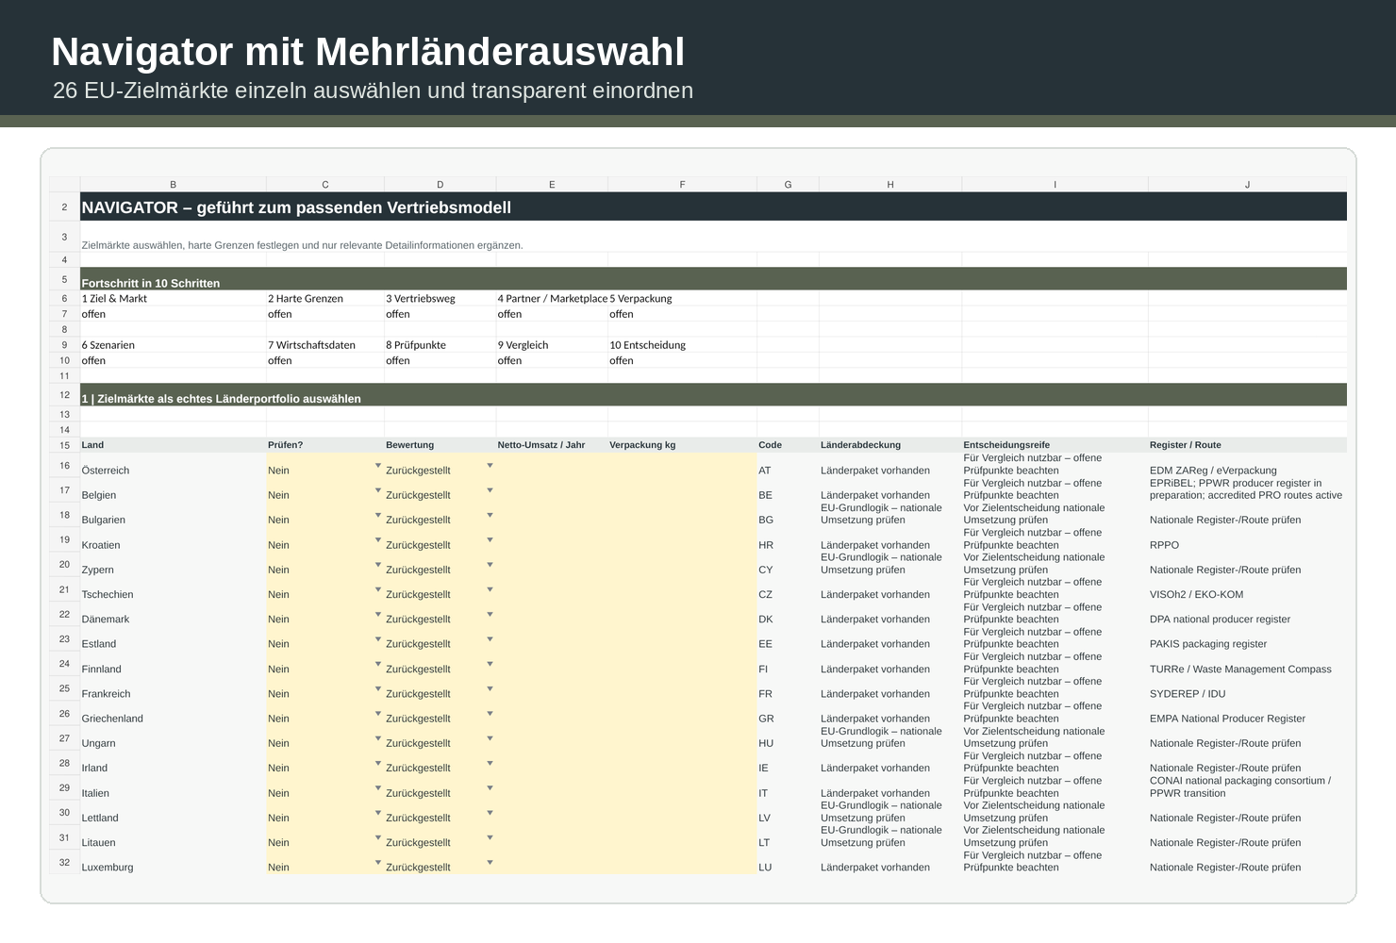Open Prüfen dropdown for Belgien
Viewport: 1396px width, 943px height.
tap(378, 490)
